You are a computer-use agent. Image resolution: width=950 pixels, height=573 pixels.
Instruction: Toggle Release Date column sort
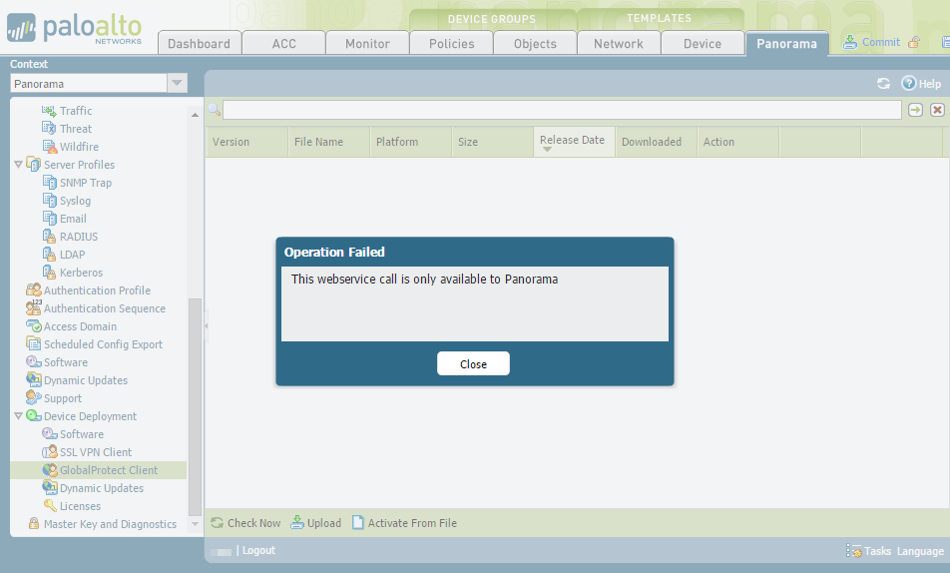pyautogui.click(x=574, y=142)
